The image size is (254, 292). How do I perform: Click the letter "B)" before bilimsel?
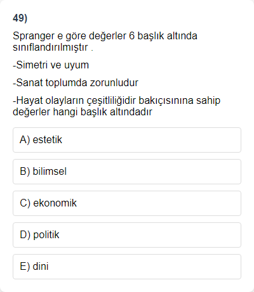tap(25, 172)
